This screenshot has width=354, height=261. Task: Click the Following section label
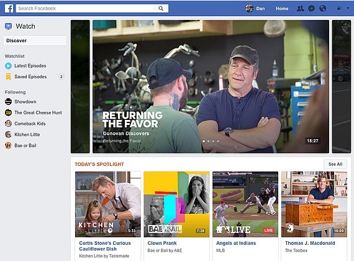point(15,92)
